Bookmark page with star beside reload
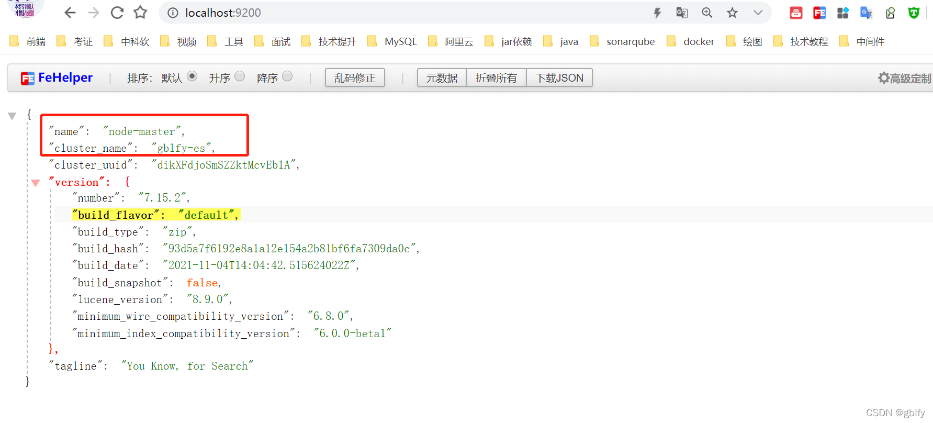933x423 pixels. 140,13
